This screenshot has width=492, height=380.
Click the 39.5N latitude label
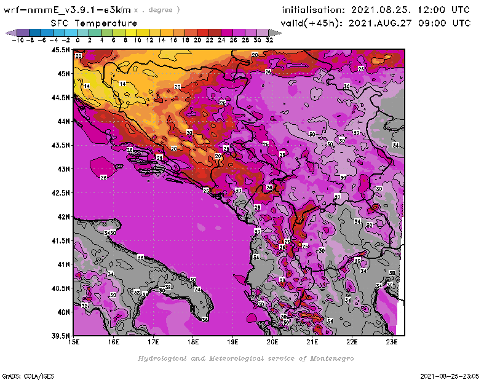(60, 336)
